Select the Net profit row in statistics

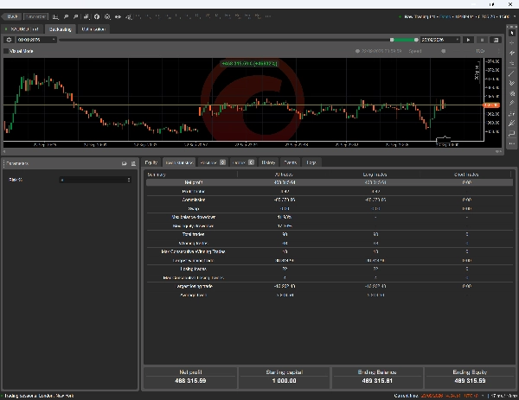click(x=330, y=182)
